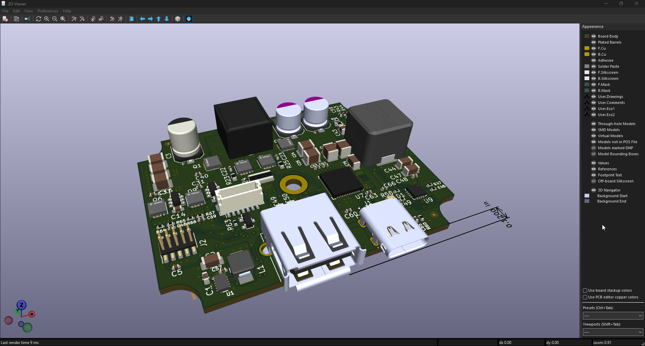The image size is (645, 346).
Task: Click the Zoom out magnifier icon
Action: coord(55,19)
